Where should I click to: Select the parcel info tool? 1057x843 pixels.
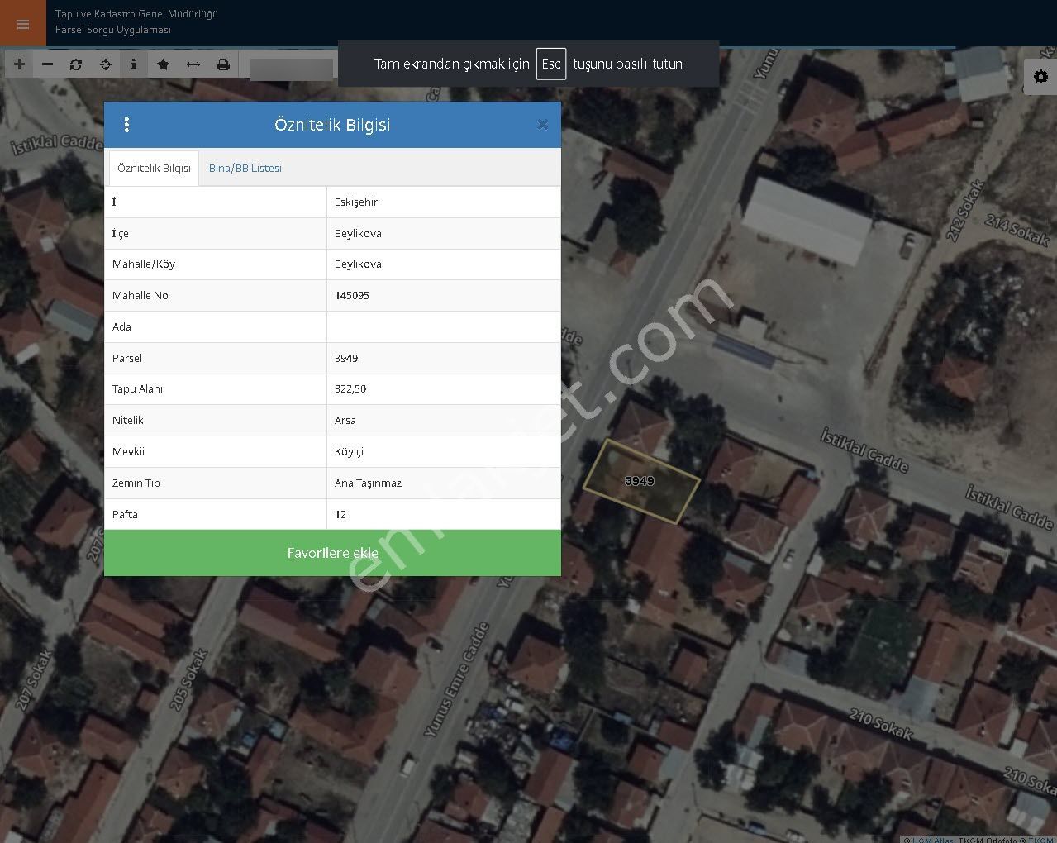(x=134, y=64)
